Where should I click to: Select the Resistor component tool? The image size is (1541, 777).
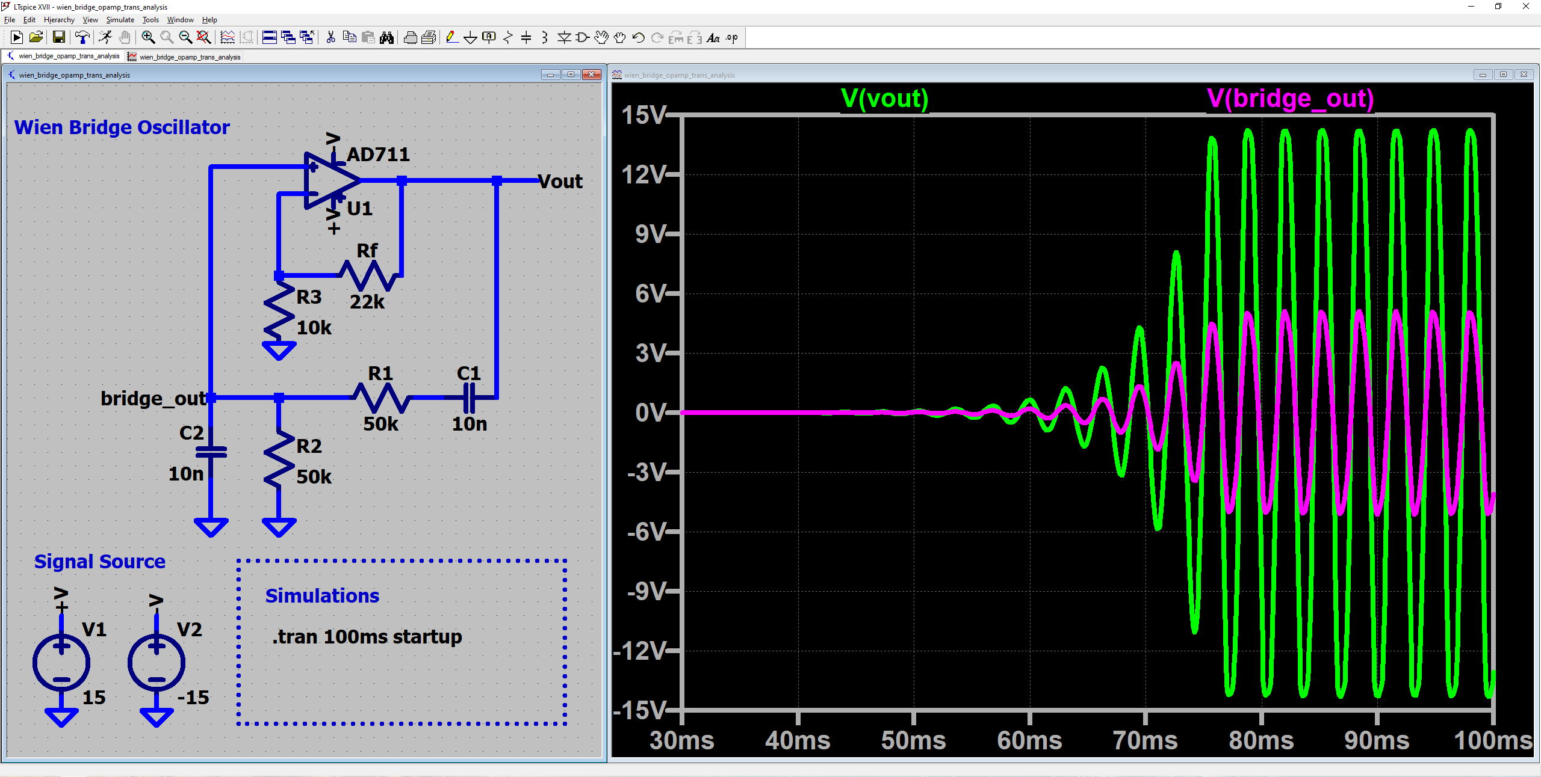507,38
